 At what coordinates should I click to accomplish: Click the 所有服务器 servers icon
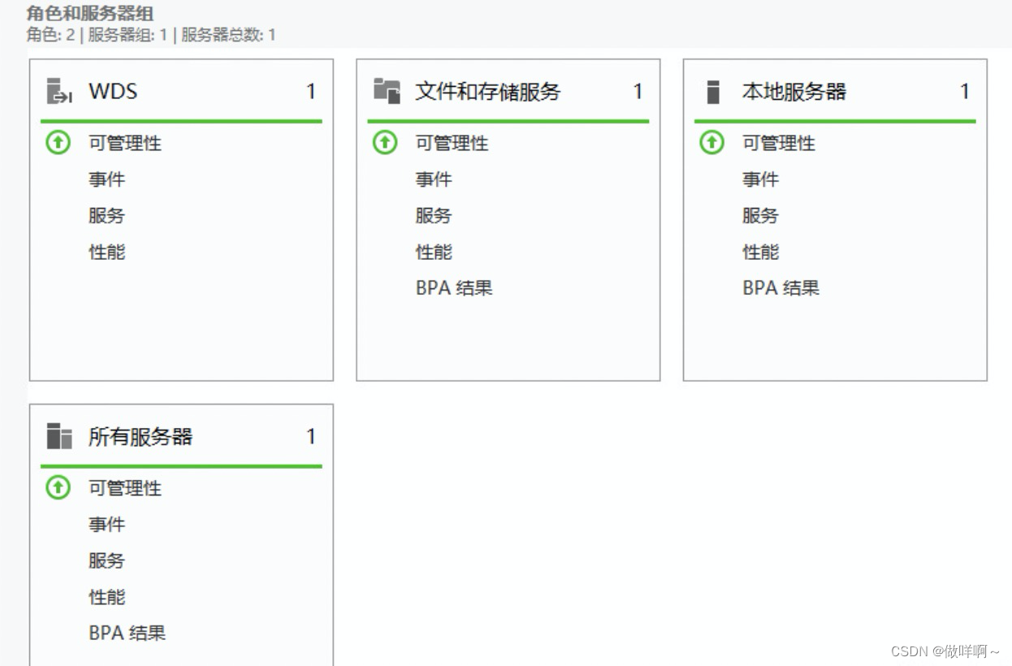(x=59, y=436)
